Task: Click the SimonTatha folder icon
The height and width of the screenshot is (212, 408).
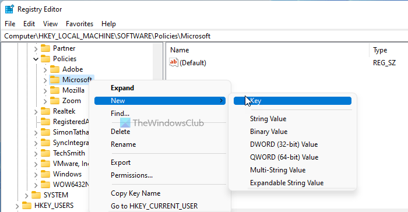Action: (45, 132)
